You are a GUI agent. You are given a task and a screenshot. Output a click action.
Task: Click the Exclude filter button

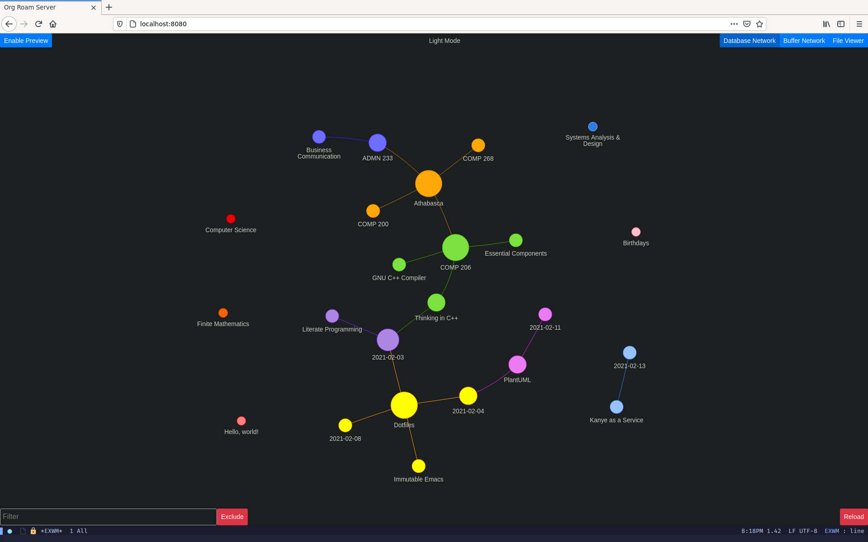tap(231, 516)
